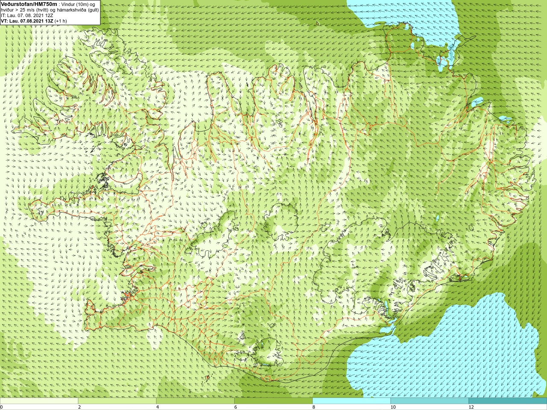Viewport: 547px width, 410px height.
Task: Click the light cyan 8–10 m/s scale segment
Action: click(x=352, y=401)
